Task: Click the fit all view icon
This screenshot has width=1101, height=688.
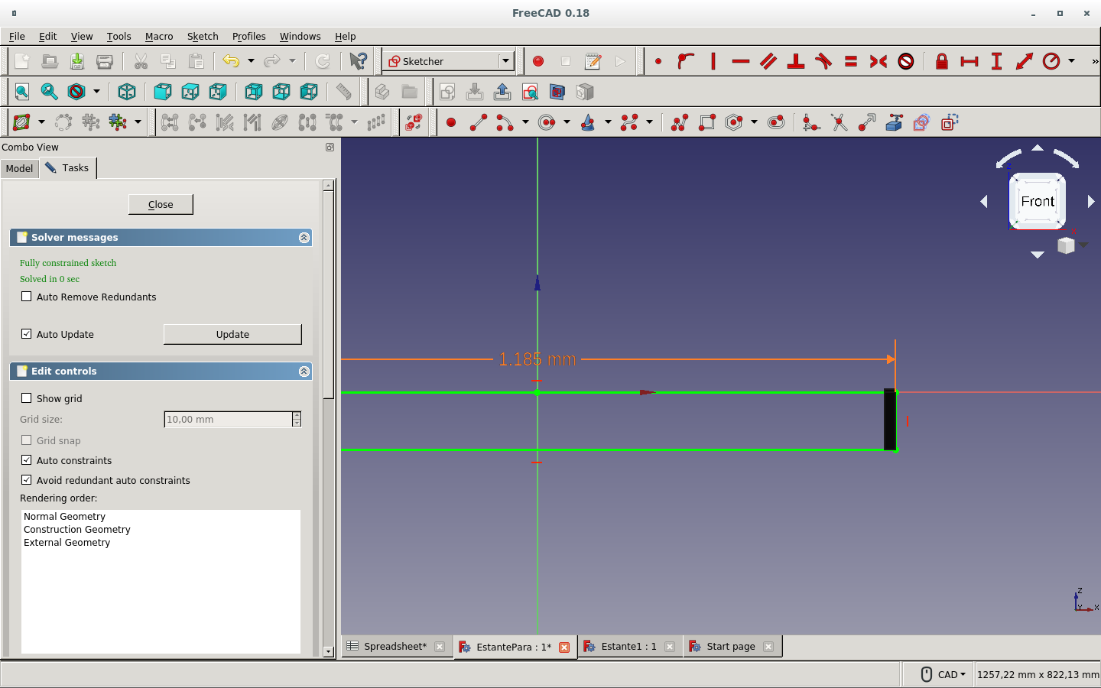Action: (x=22, y=92)
